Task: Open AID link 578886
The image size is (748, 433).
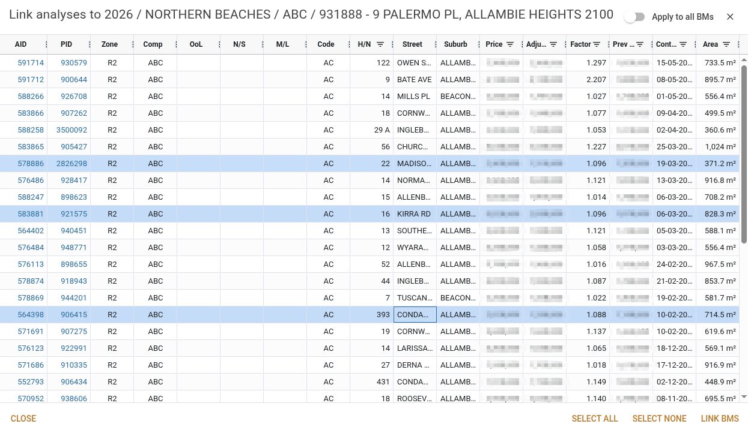Action: click(31, 163)
